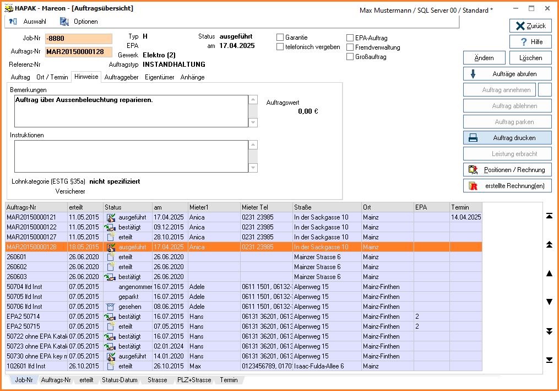Click the page-down double arrow icon

(549, 331)
